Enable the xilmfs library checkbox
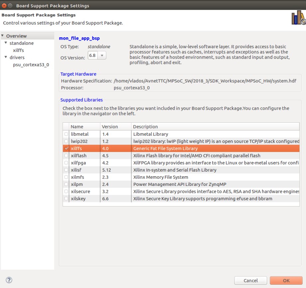Image resolution: width=306 pixels, height=288 pixels. coord(66,177)
